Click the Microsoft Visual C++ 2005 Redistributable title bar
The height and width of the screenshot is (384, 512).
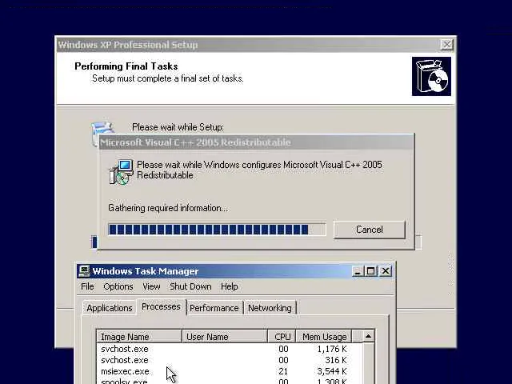coord(256,142)
